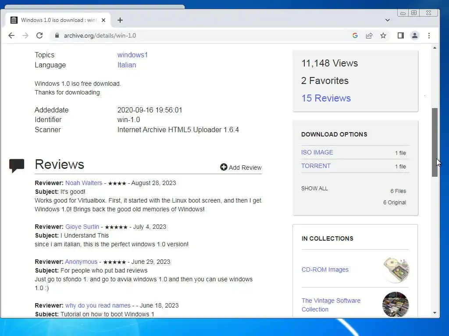Open the profile avatar menu
Screen dimensions: 449x336
tap(415, 35)
